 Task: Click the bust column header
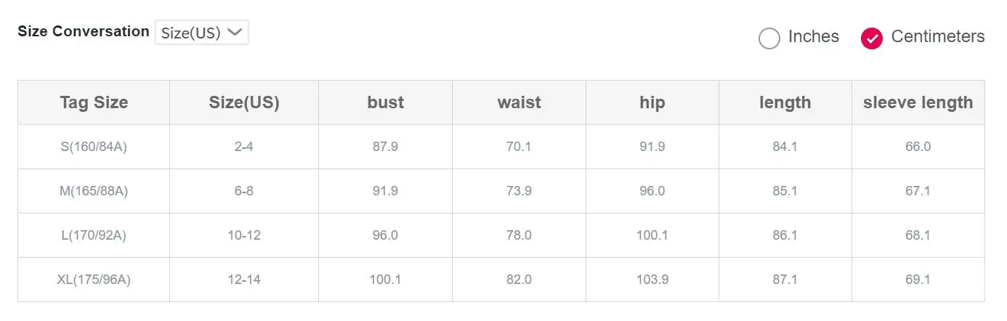click(x=385, y=102)
